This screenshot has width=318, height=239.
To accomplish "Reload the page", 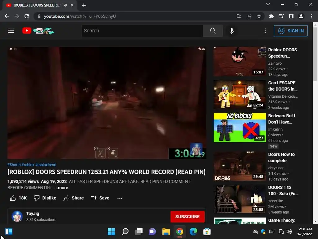I will [x=27, y=16].
